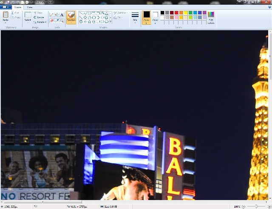Choose the Curve shape
This screenshot has width=272, height=209.
click(85, 13)
